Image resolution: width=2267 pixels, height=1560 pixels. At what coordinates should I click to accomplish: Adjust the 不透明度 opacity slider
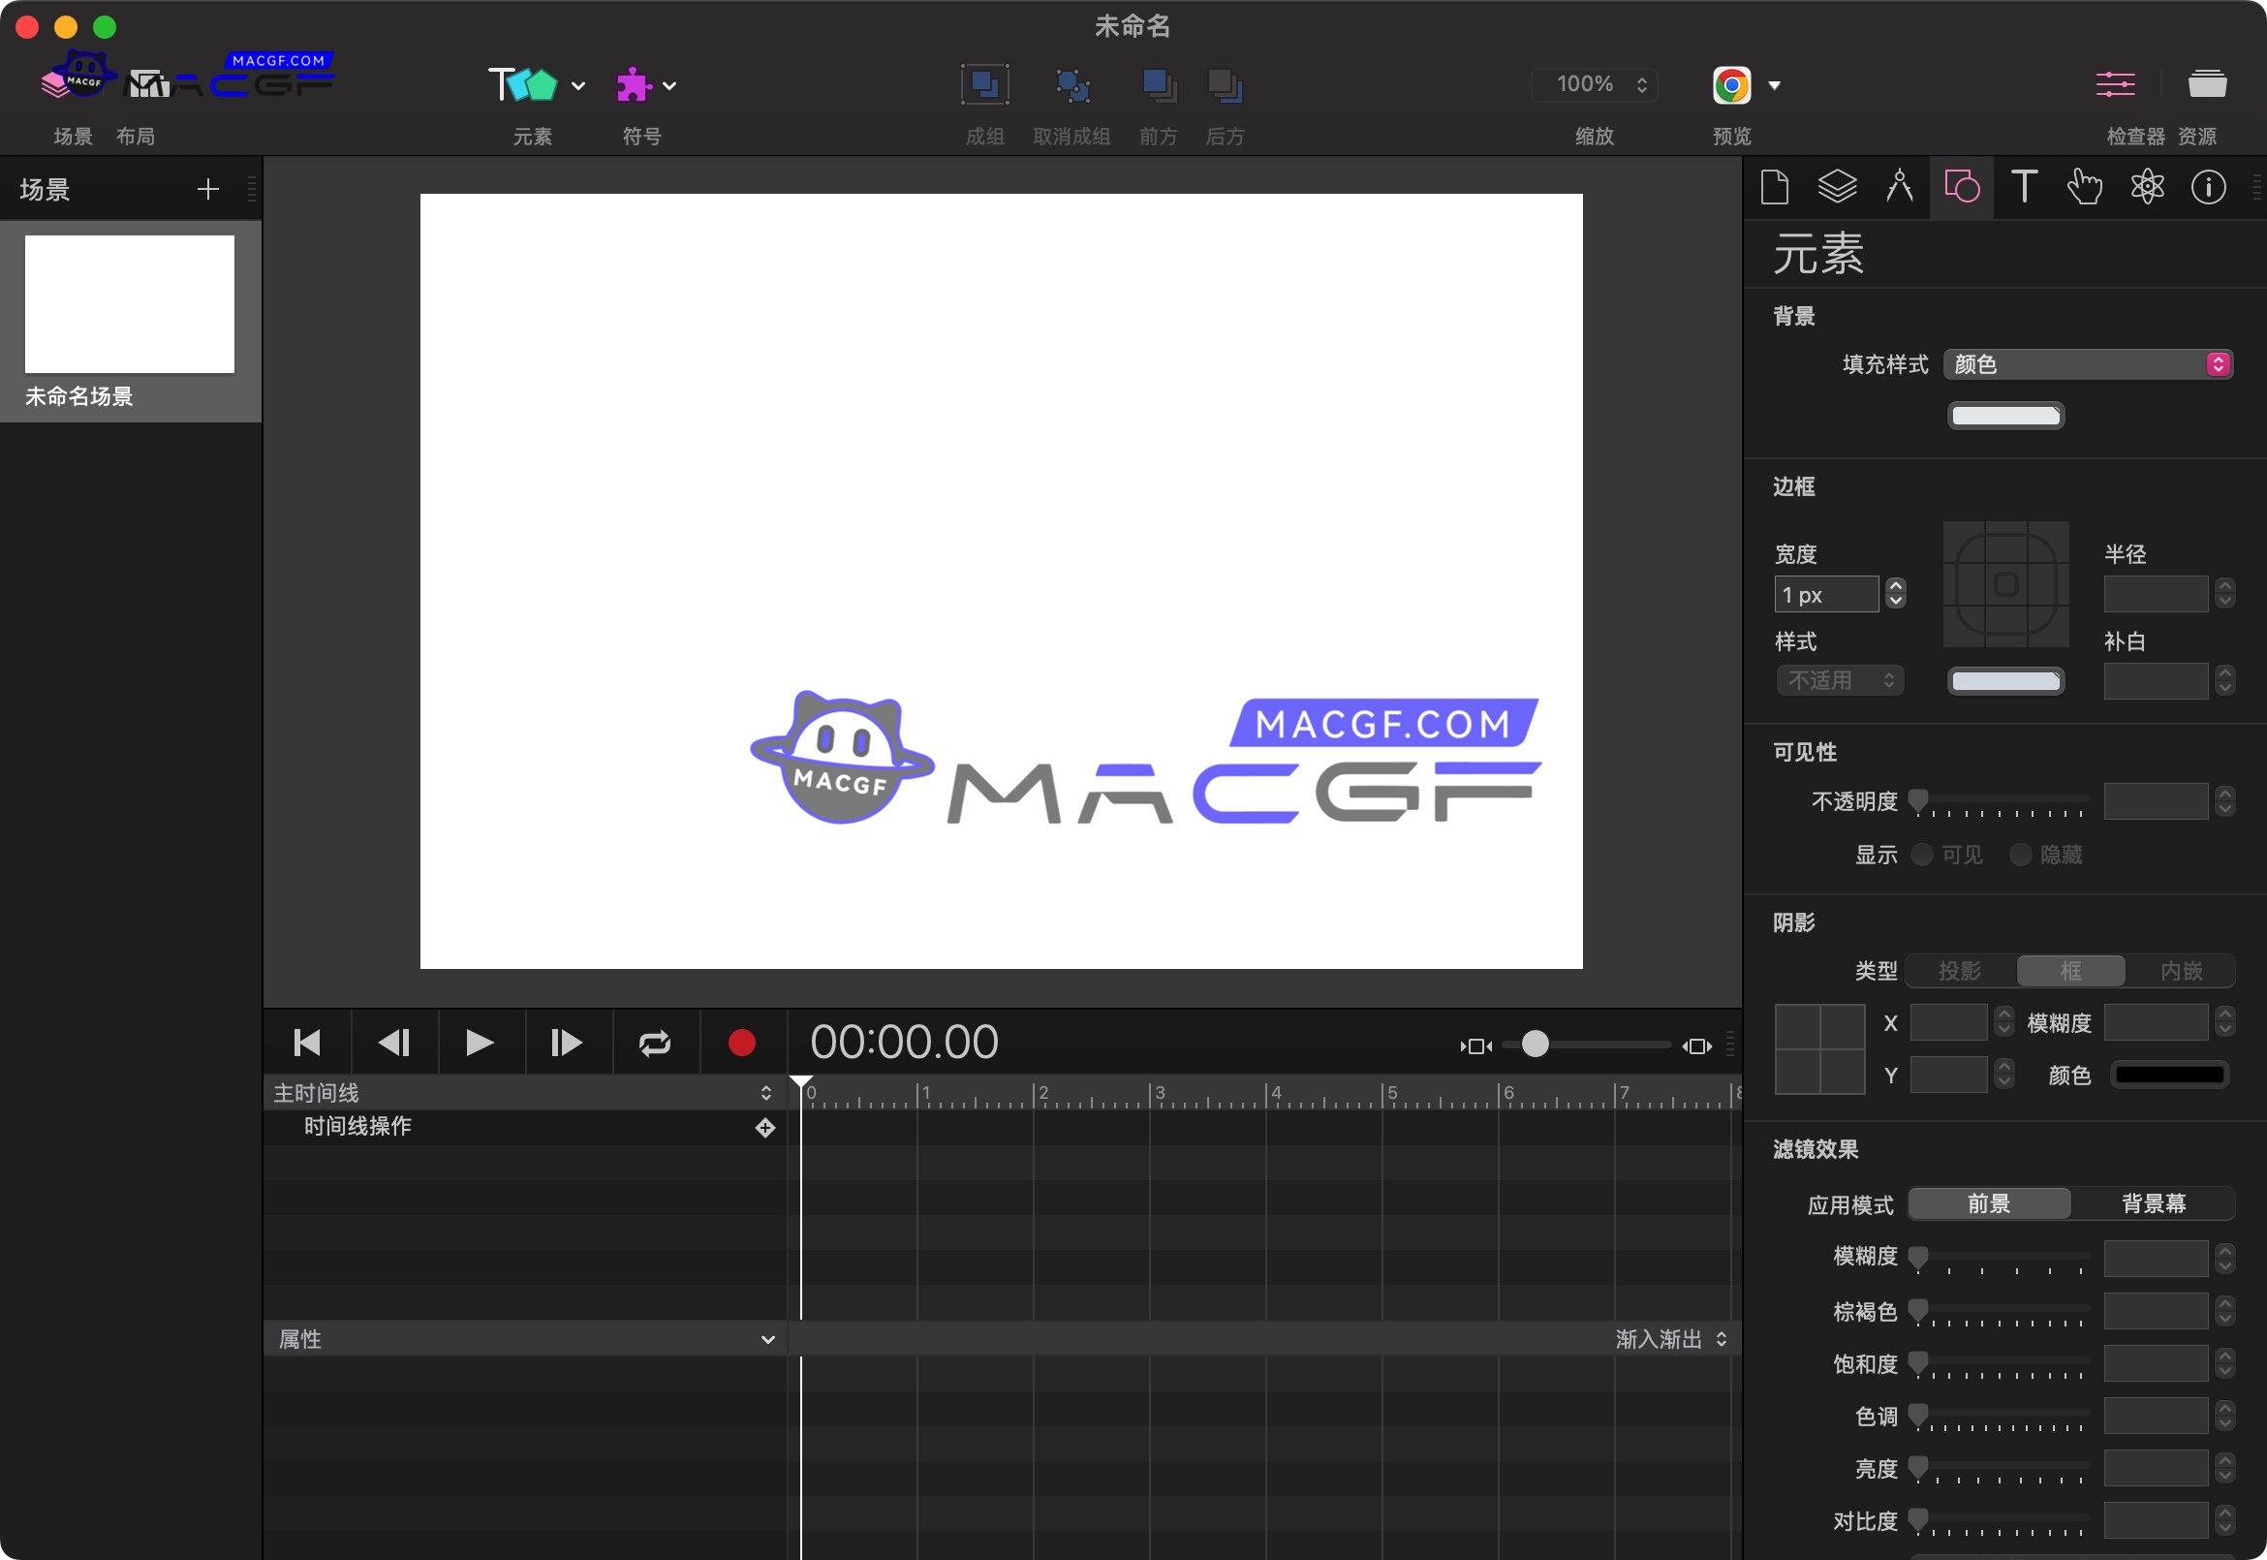pyautogui.click(x=1918, y=800)
